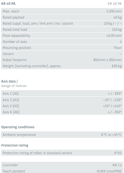Screen dimensions: 124x173
Task: Click the Variant row label
Action: pyautogui.click(x=8, y=54)
